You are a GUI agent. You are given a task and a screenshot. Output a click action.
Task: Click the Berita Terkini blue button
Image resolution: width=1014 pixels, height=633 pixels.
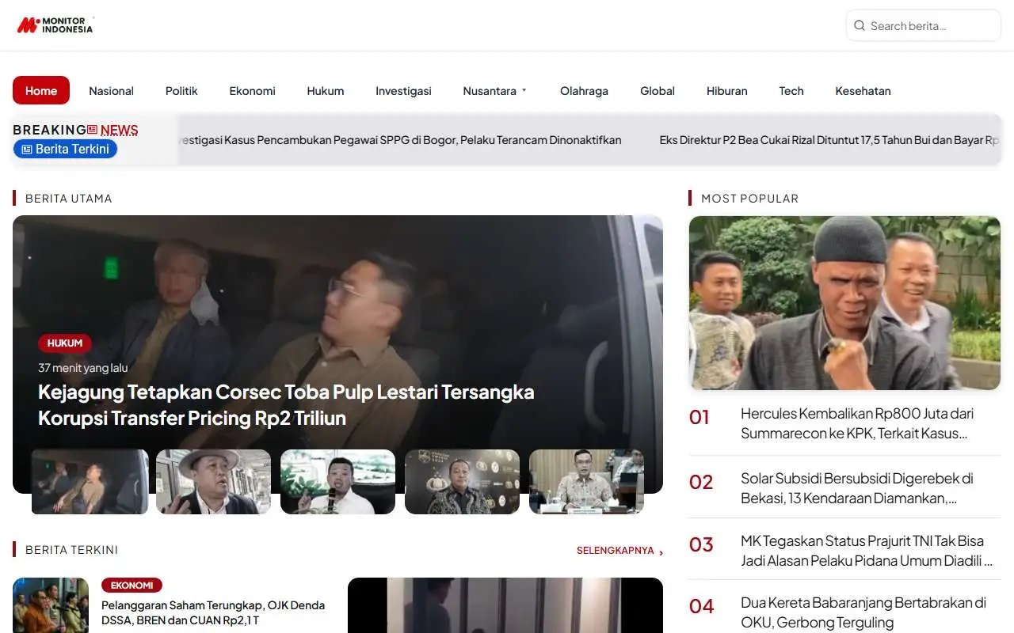click(x=65, y=149)
